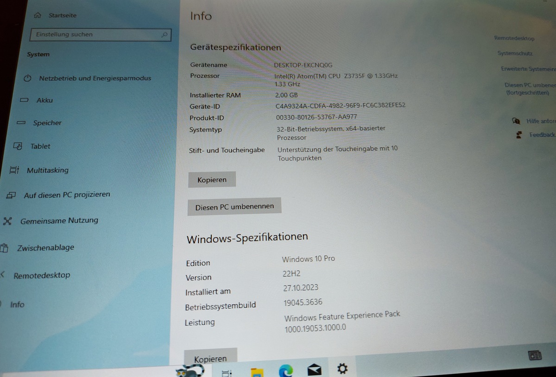Click the RAM value 2,00 GB
Screen dimensions: 556x377
[286, 95]
